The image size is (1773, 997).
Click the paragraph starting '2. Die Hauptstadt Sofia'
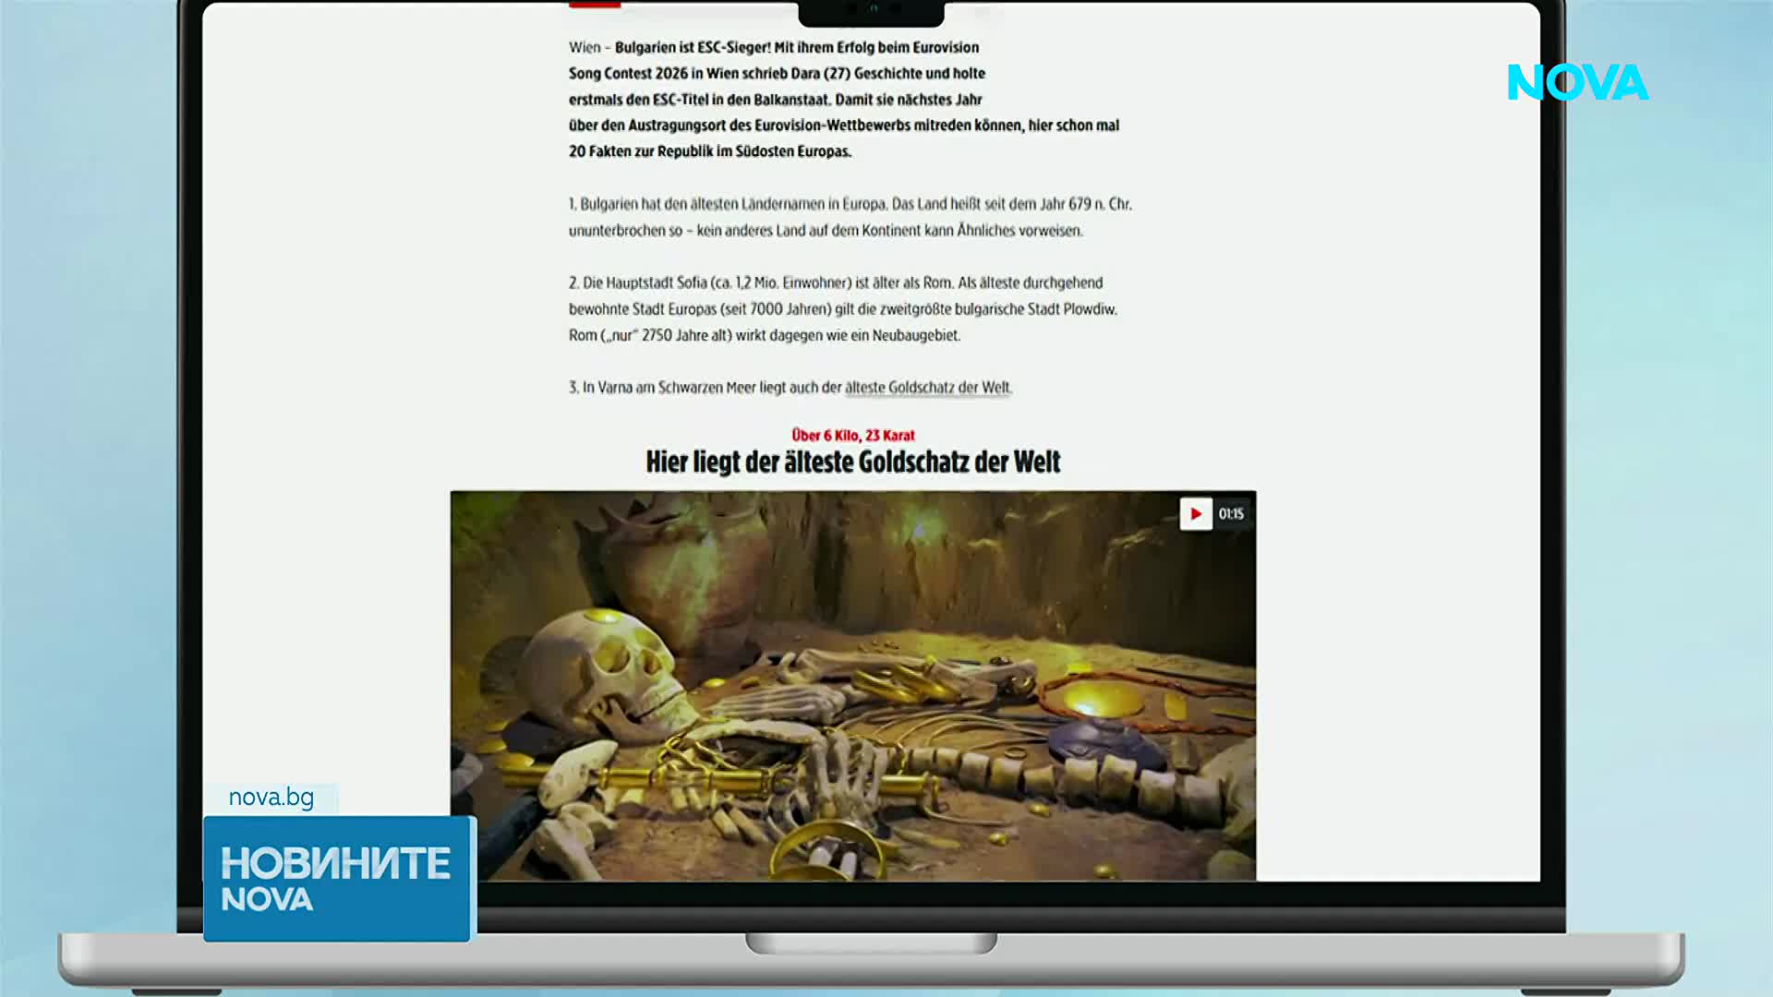843,309
